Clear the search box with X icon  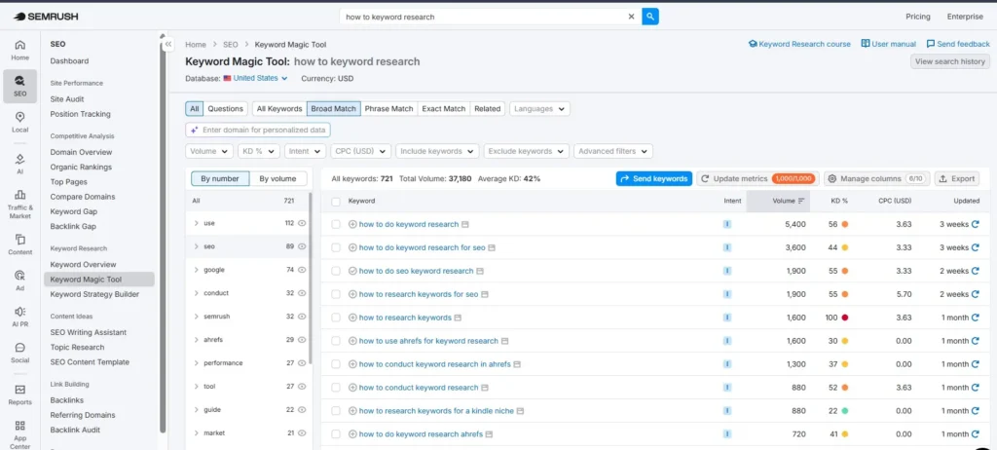[631, 17]
